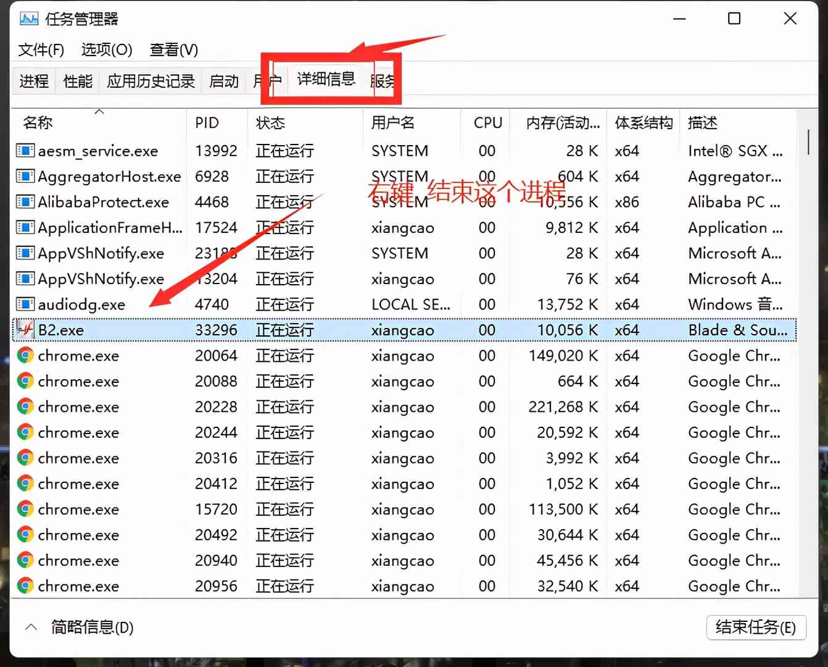Click the 结束任务(E) button
The width and height of the screenshot is (828, 667).
pos(756,628)
